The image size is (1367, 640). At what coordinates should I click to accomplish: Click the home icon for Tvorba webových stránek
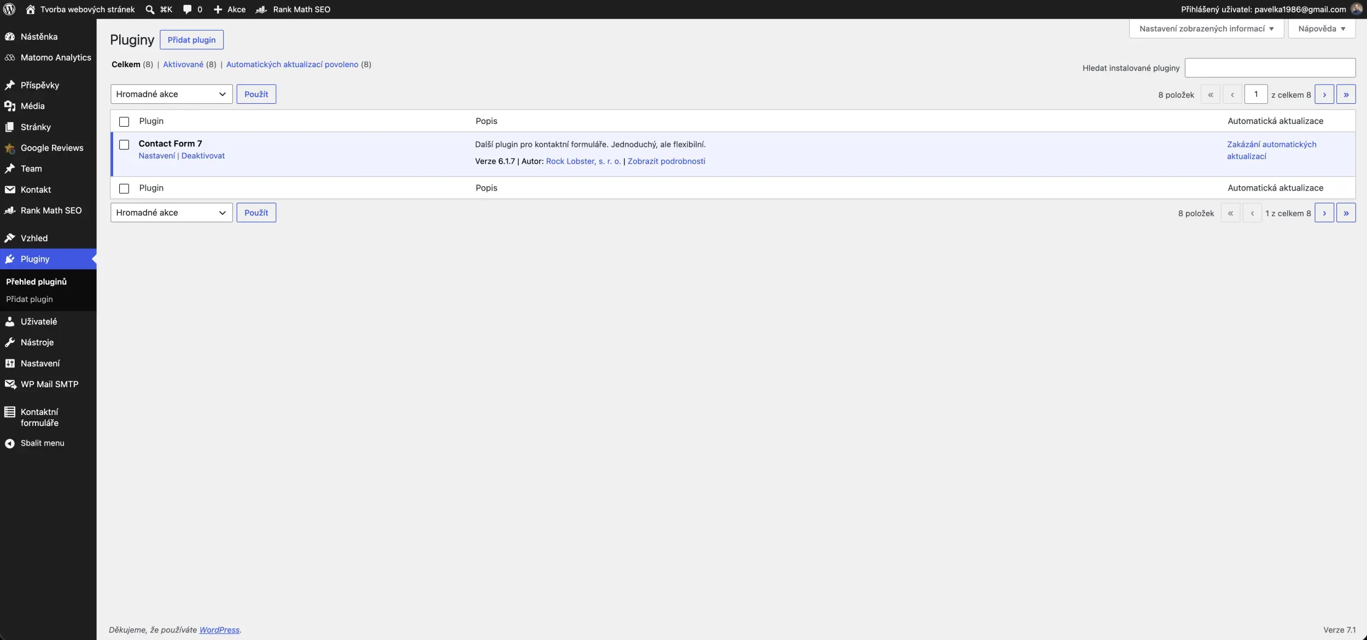[x=31, y=9]
